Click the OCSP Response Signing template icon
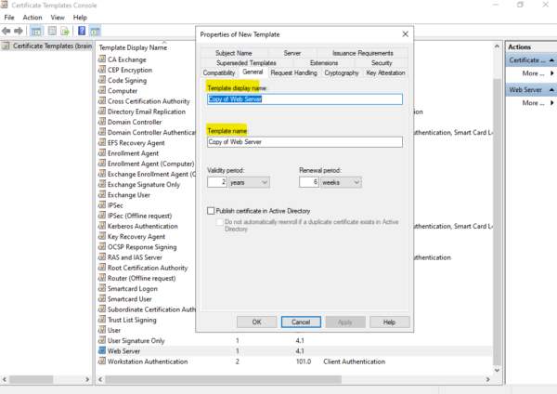The image size is (557, 394). 102,246
